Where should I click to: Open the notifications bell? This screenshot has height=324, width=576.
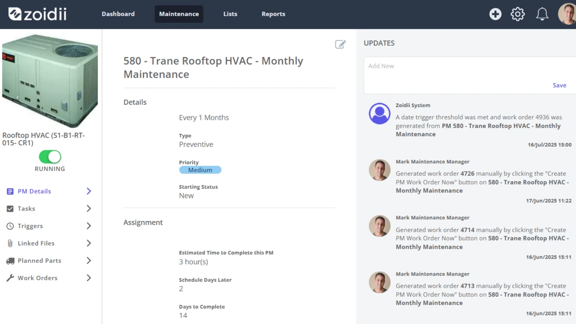[x=542, y=14]
